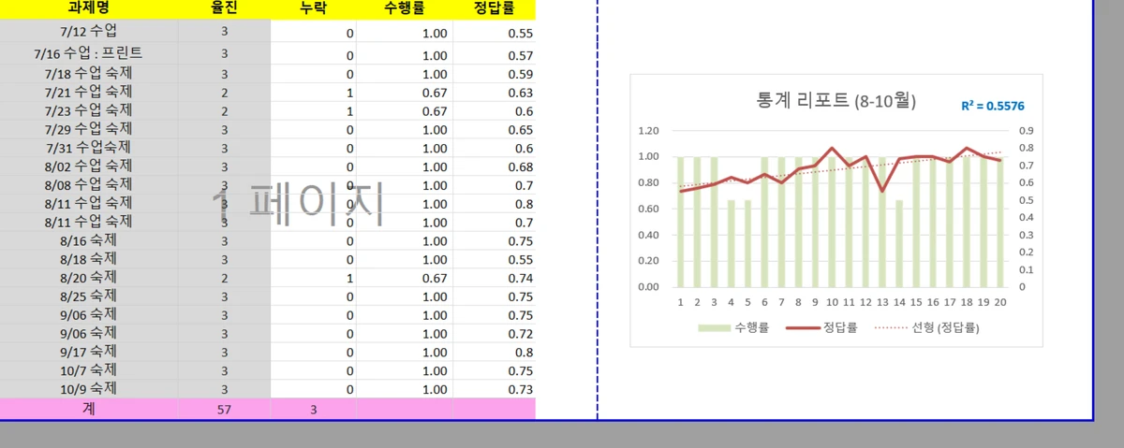
Task: Click the R² = 0.5576 label
Action: pyautogui.click(x=992, y=106)
